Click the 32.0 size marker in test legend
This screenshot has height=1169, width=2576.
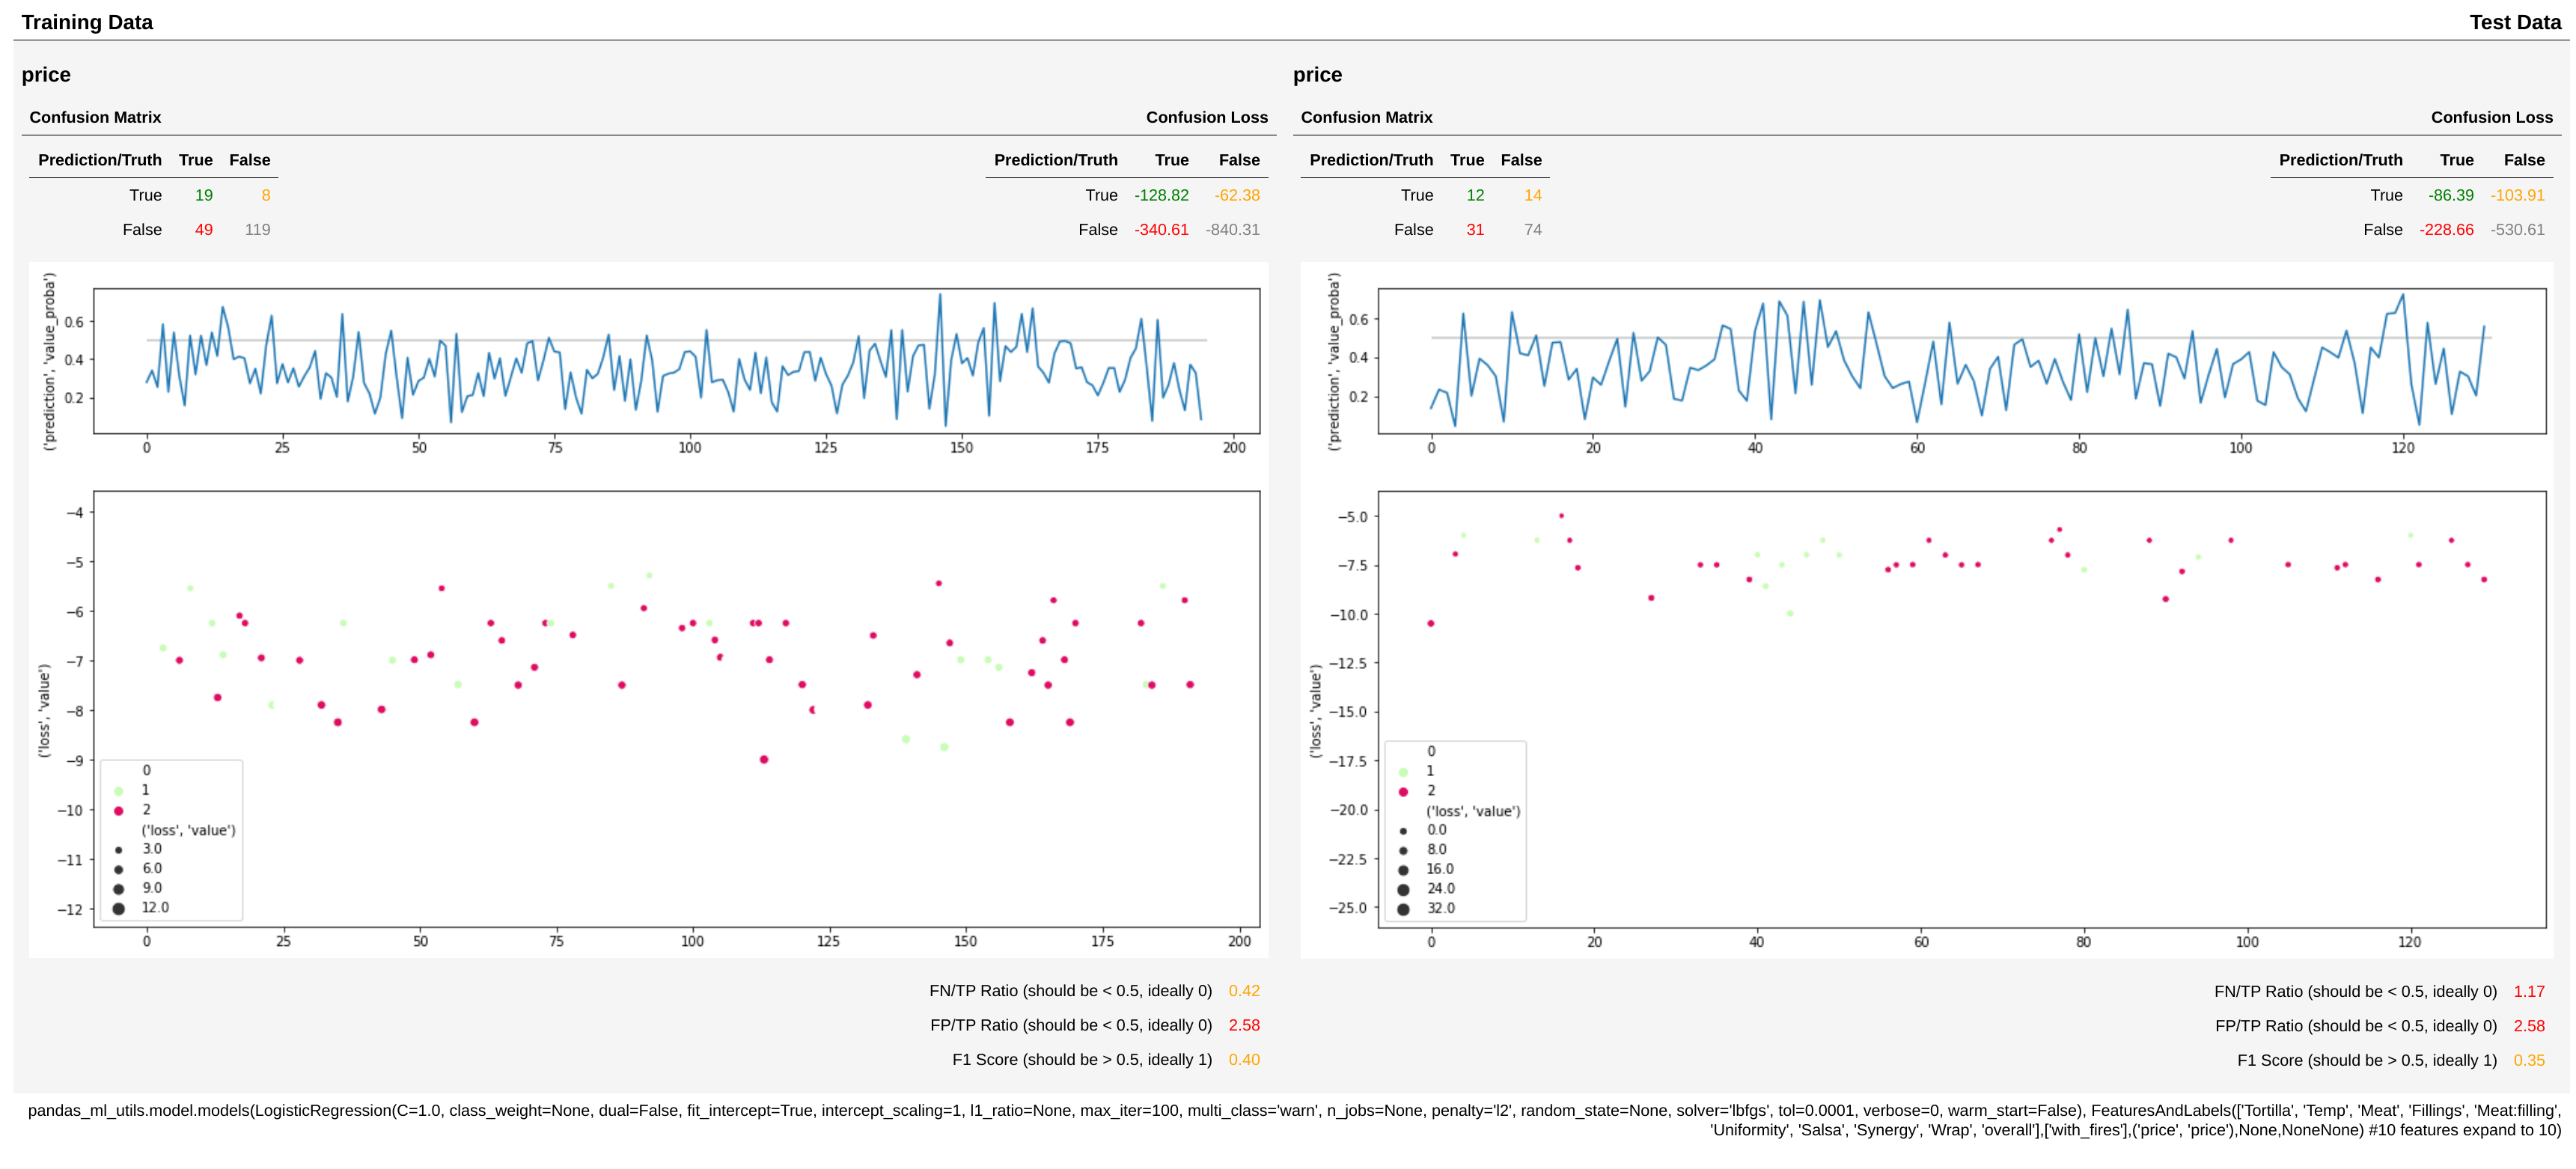pos(1403,909)
